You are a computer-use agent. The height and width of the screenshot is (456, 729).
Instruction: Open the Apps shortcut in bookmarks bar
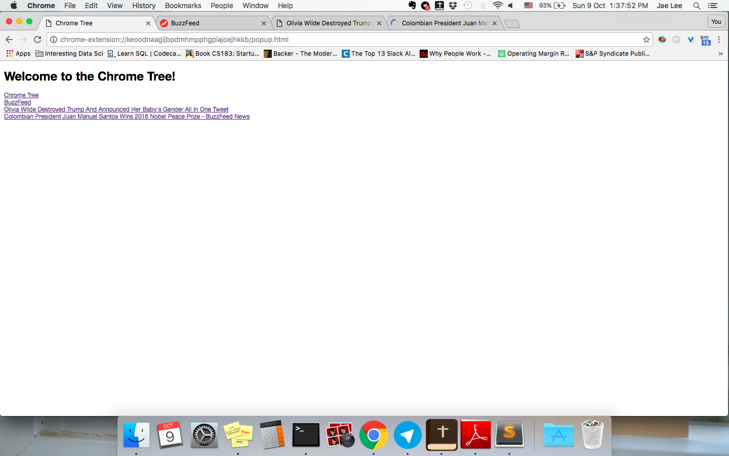click(18, 54)
